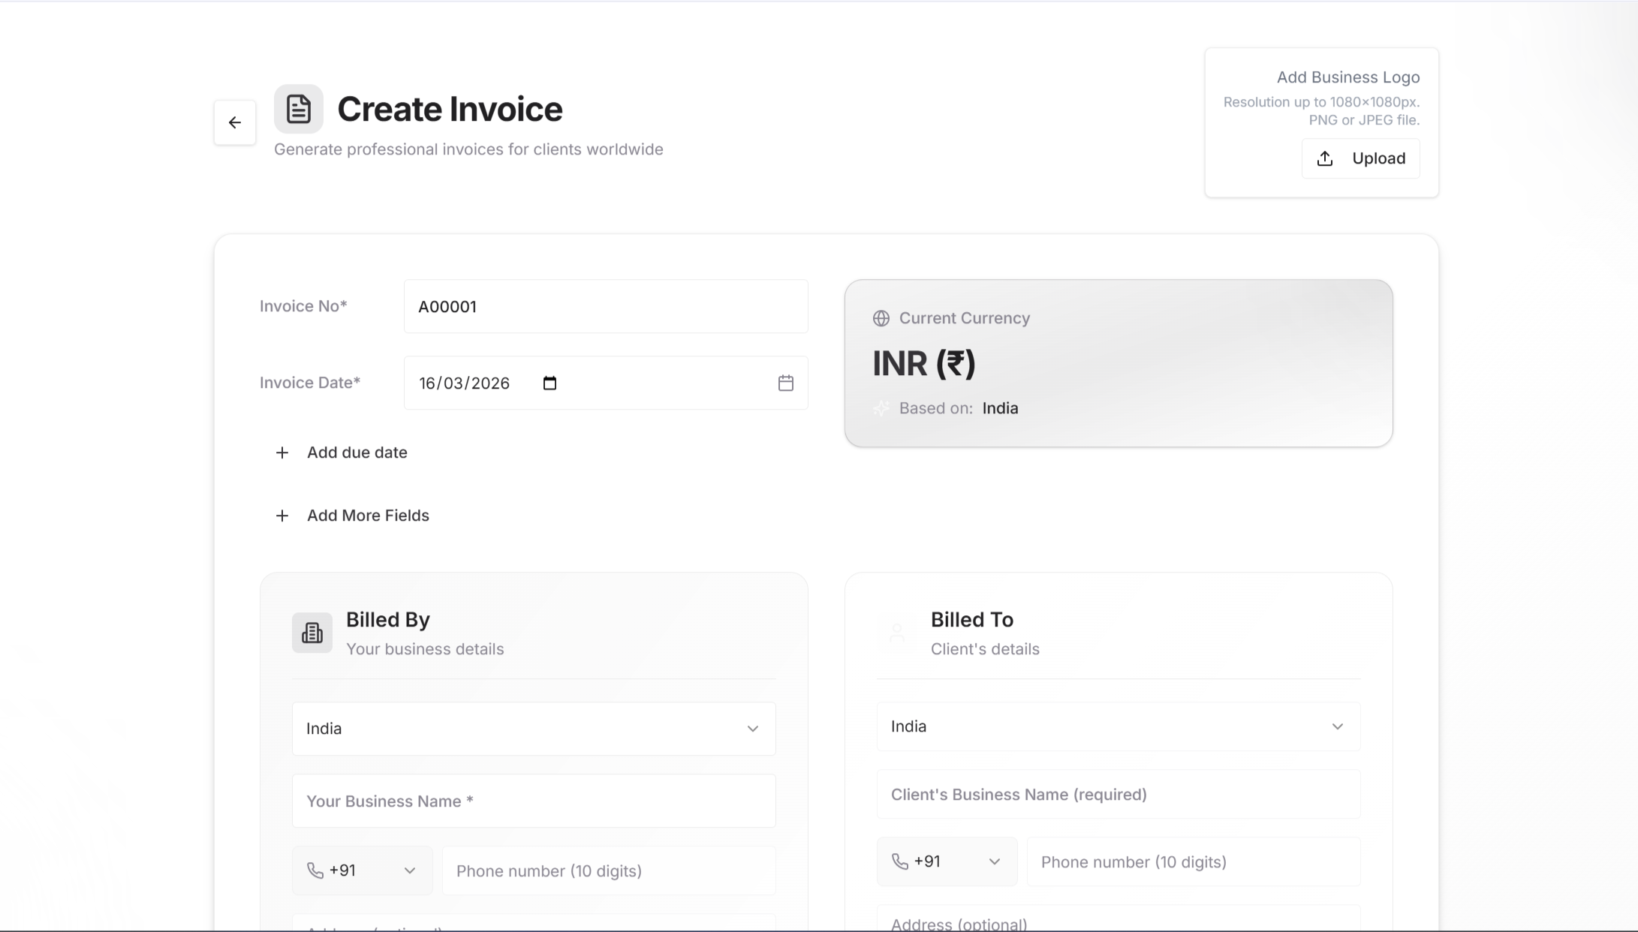Click the Invoice No field containing A00001
Screen dimensions: 1638x932
pyautogui.click(x=606, y=306)
